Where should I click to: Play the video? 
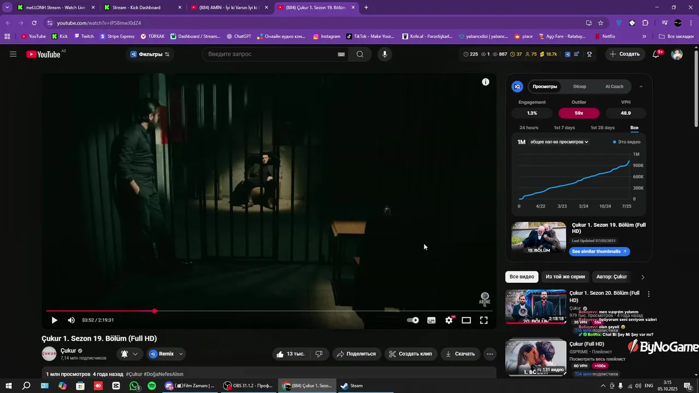coord(54,320)
